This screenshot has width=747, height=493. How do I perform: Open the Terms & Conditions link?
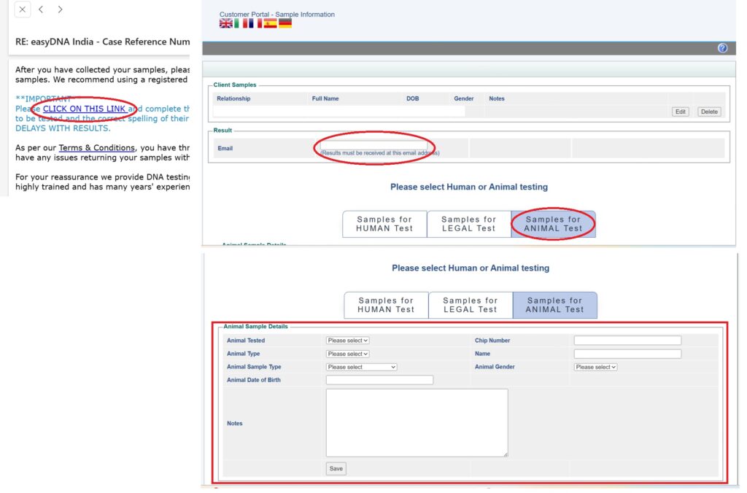97,147
